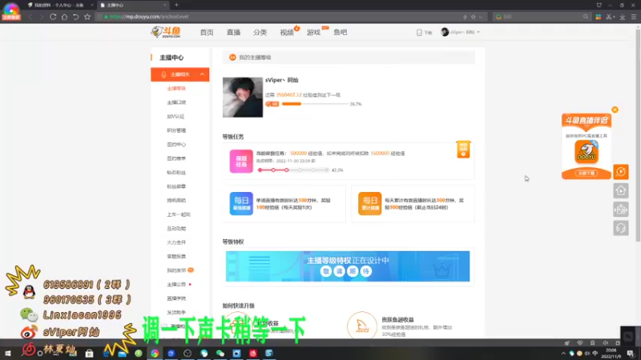Go to 直播 in Douyu nav
Screen dimensions: 641x360
pyautogui.click(x=233, y=32)
